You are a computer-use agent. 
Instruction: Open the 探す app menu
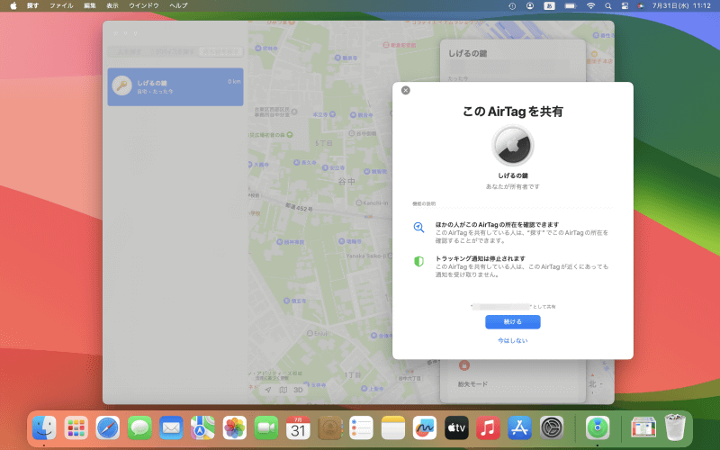coord(32,6)
